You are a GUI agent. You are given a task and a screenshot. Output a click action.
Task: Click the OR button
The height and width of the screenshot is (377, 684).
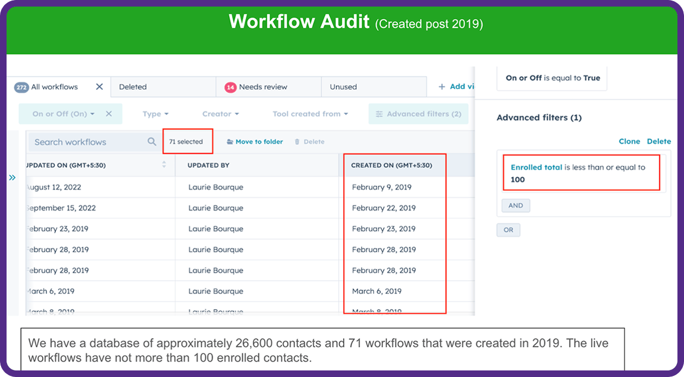point(508,230)
